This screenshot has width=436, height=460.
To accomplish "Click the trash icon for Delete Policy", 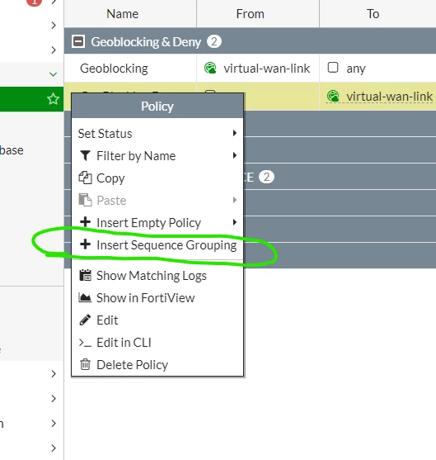I will coord(85,364).
